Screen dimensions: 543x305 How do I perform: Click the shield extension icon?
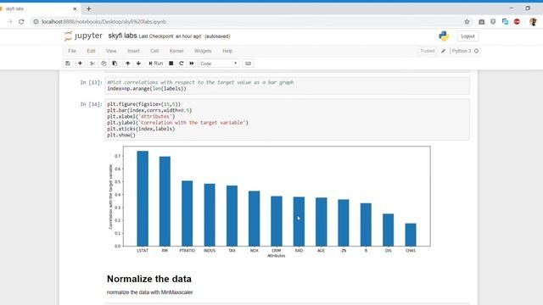click(x=493, y=21)
